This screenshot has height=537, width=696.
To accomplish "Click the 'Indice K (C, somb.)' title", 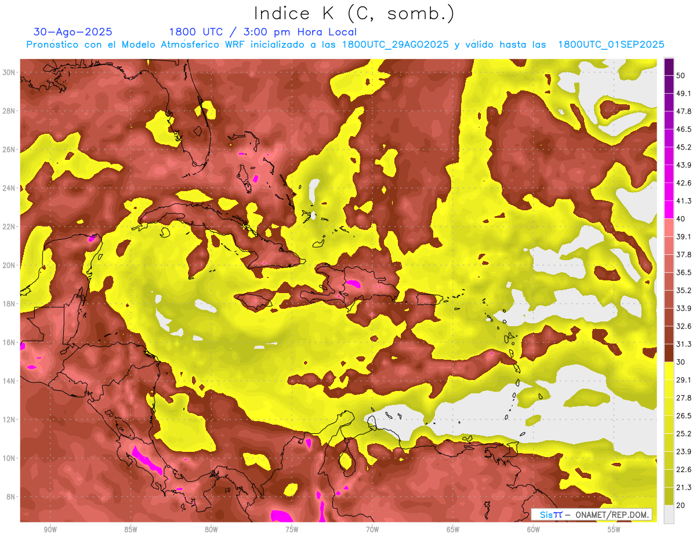I will coord(354,13).
